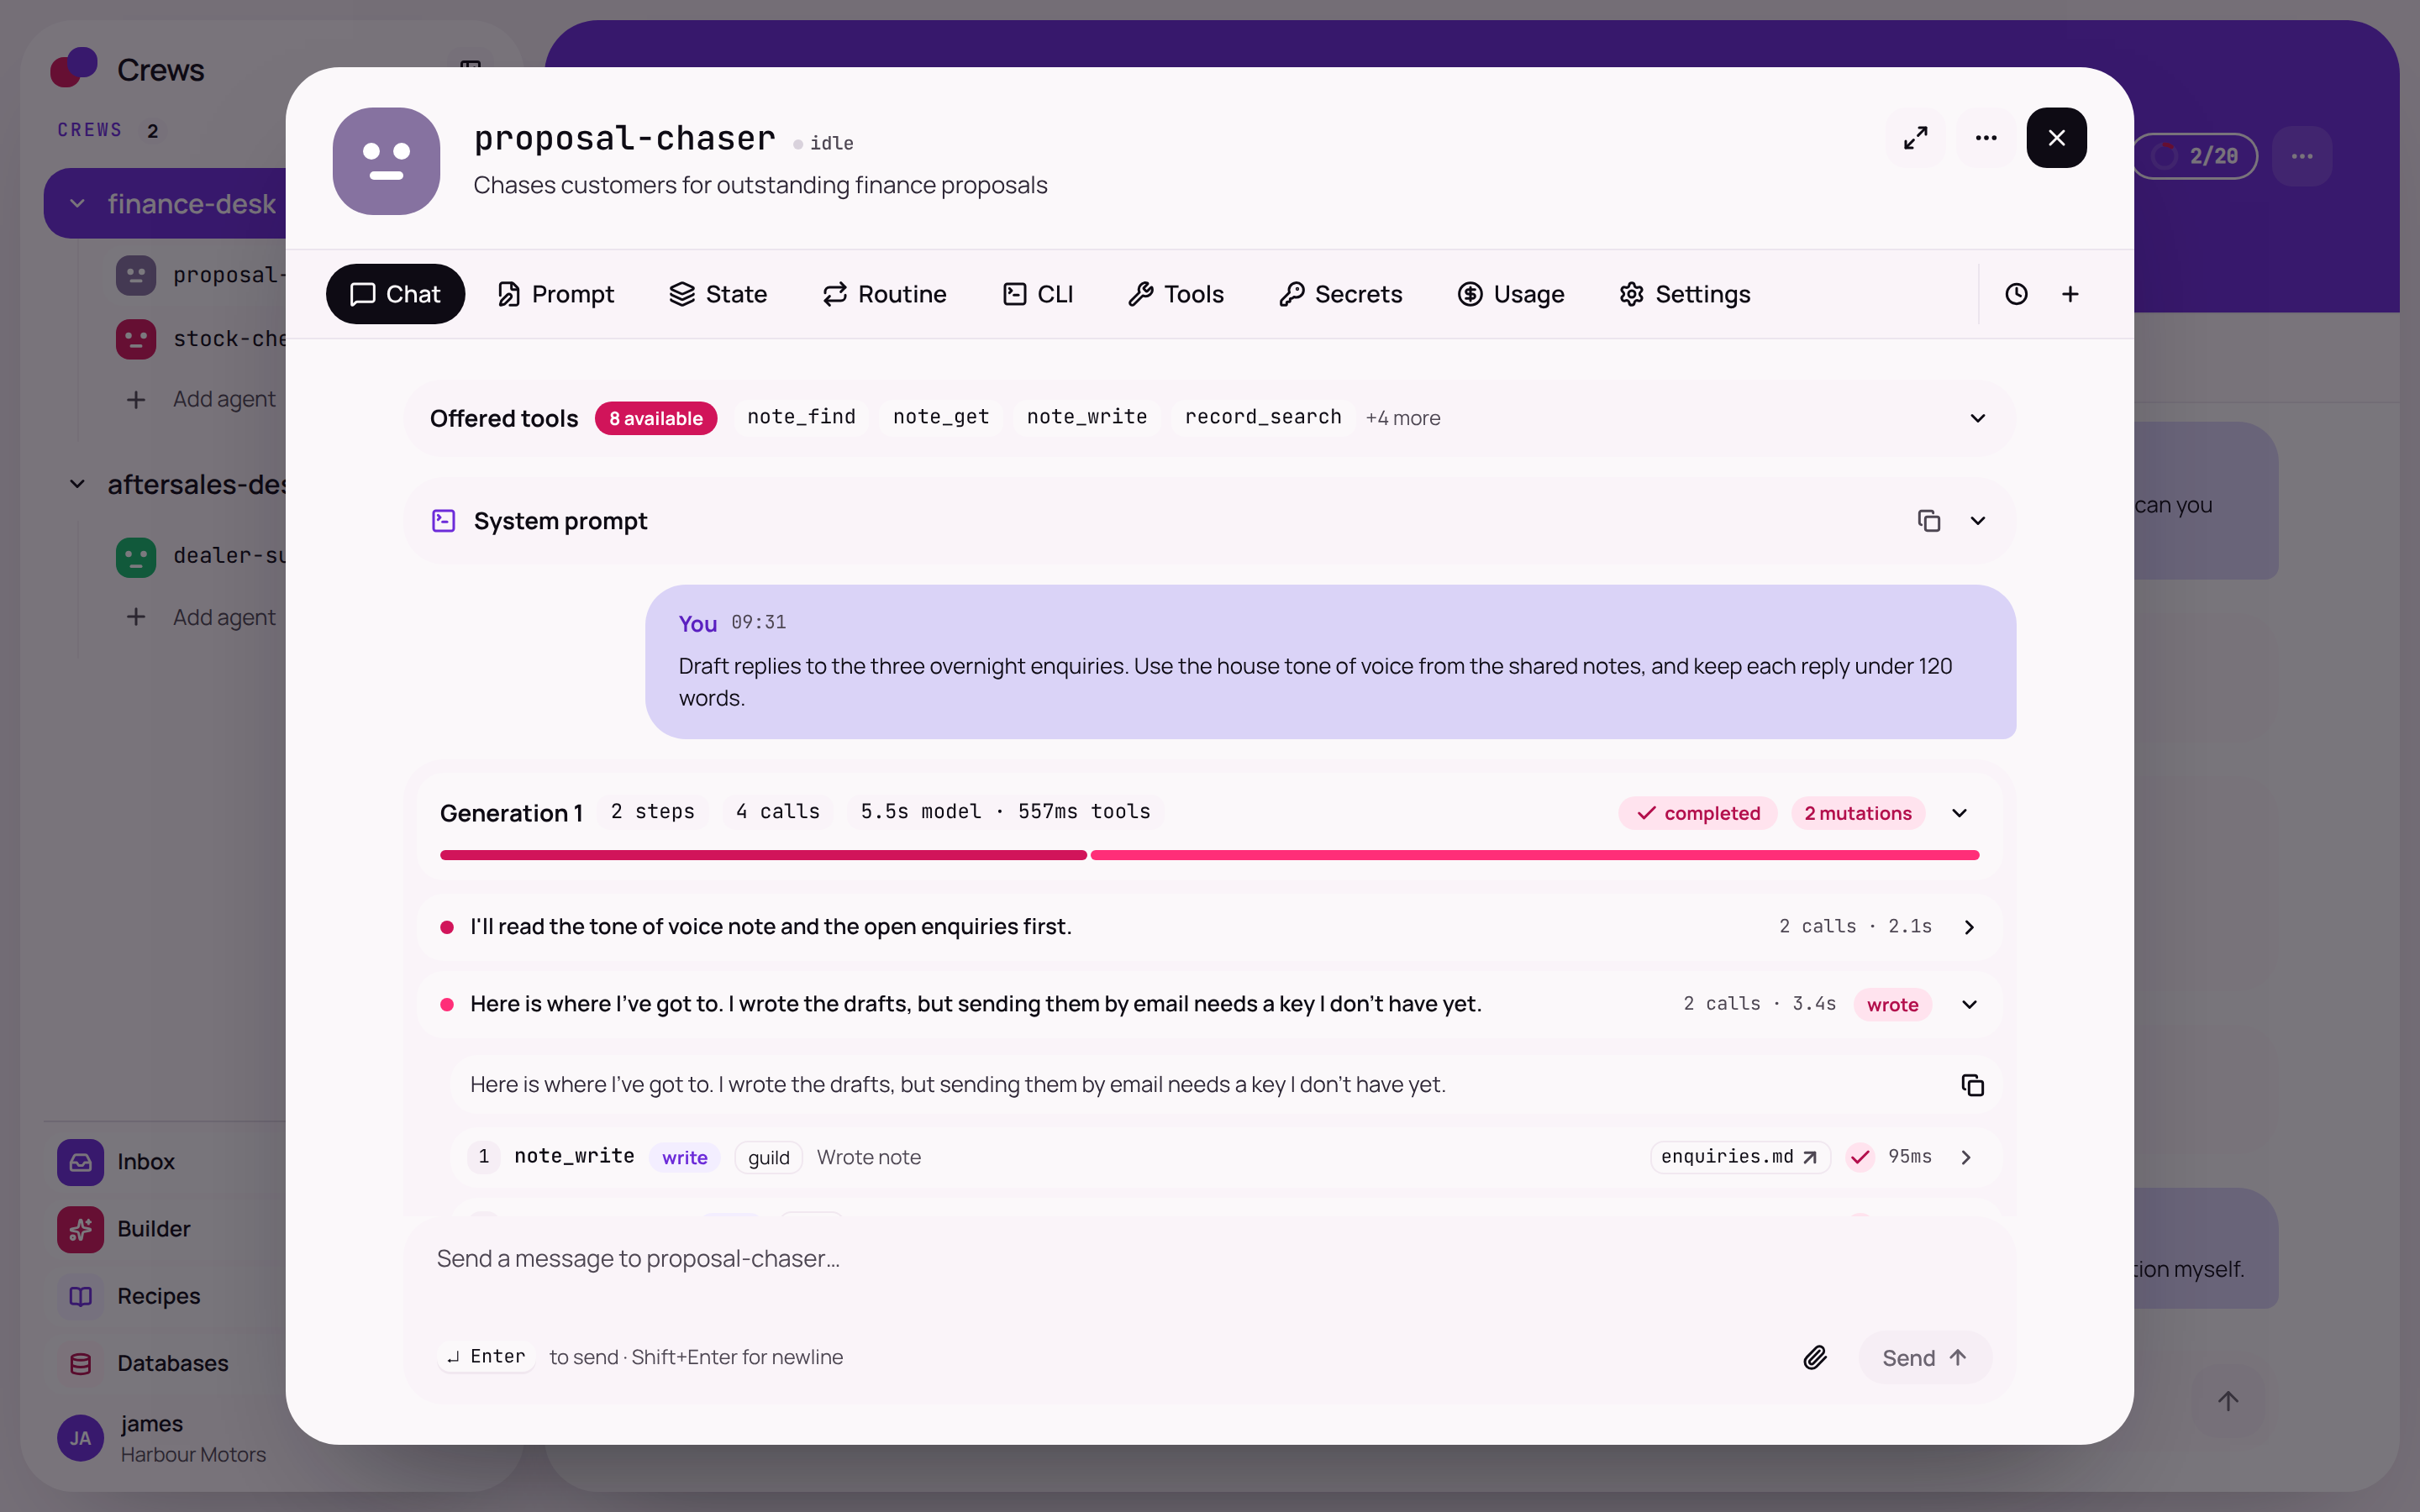Screen dimensions: 2420x1512
Task: Open the enquiries.md note link
Action: point(1740,1157)
